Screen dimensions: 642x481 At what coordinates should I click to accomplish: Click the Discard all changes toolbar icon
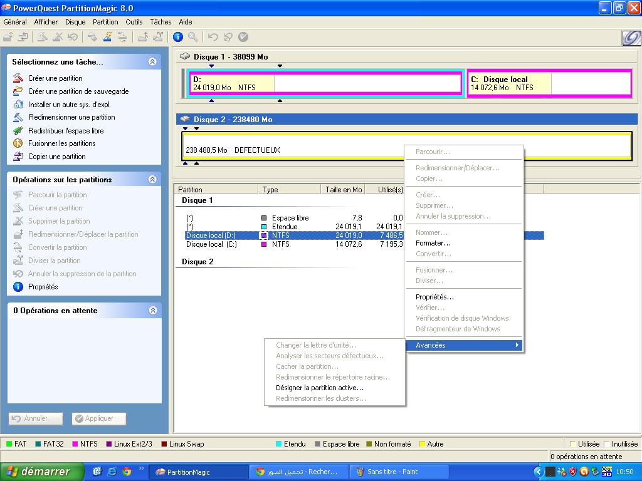(228, 37)
